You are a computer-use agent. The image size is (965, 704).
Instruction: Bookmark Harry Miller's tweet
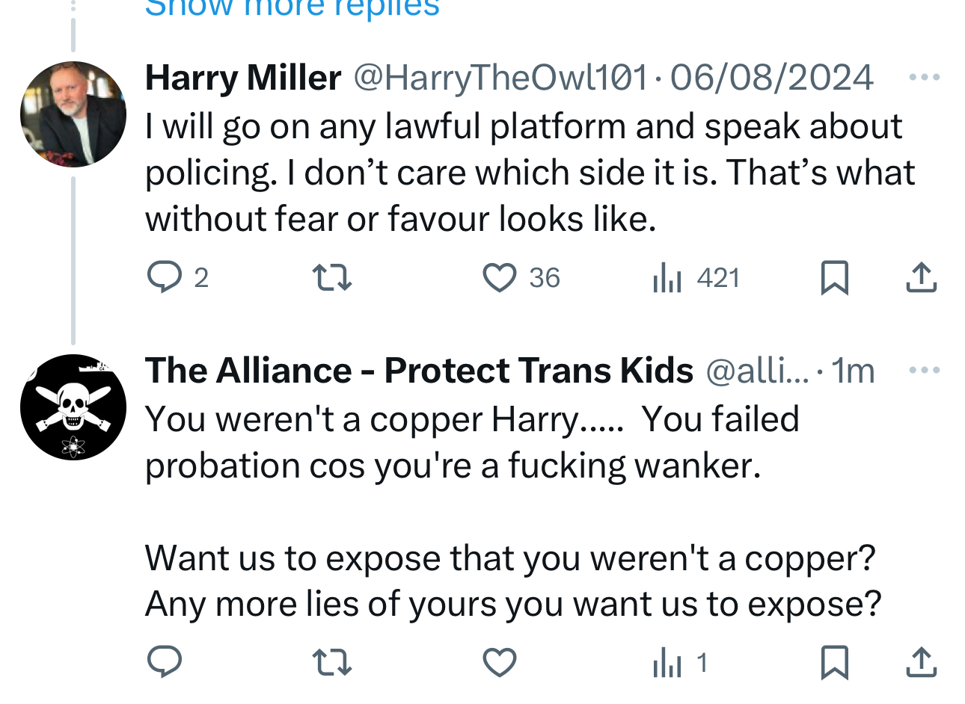(834, 278)
